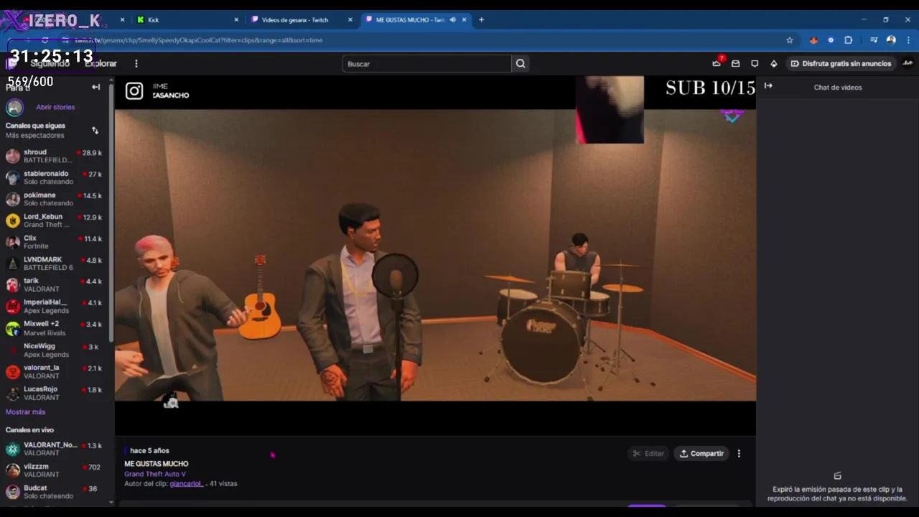919x517 pixels.
Task: Click the Chat de videos heading
Action: tap(838, 88)
